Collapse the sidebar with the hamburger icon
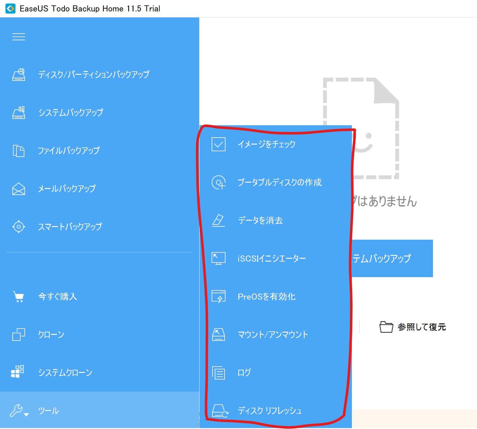Screen dimensions: 477x429 point(19,37)
